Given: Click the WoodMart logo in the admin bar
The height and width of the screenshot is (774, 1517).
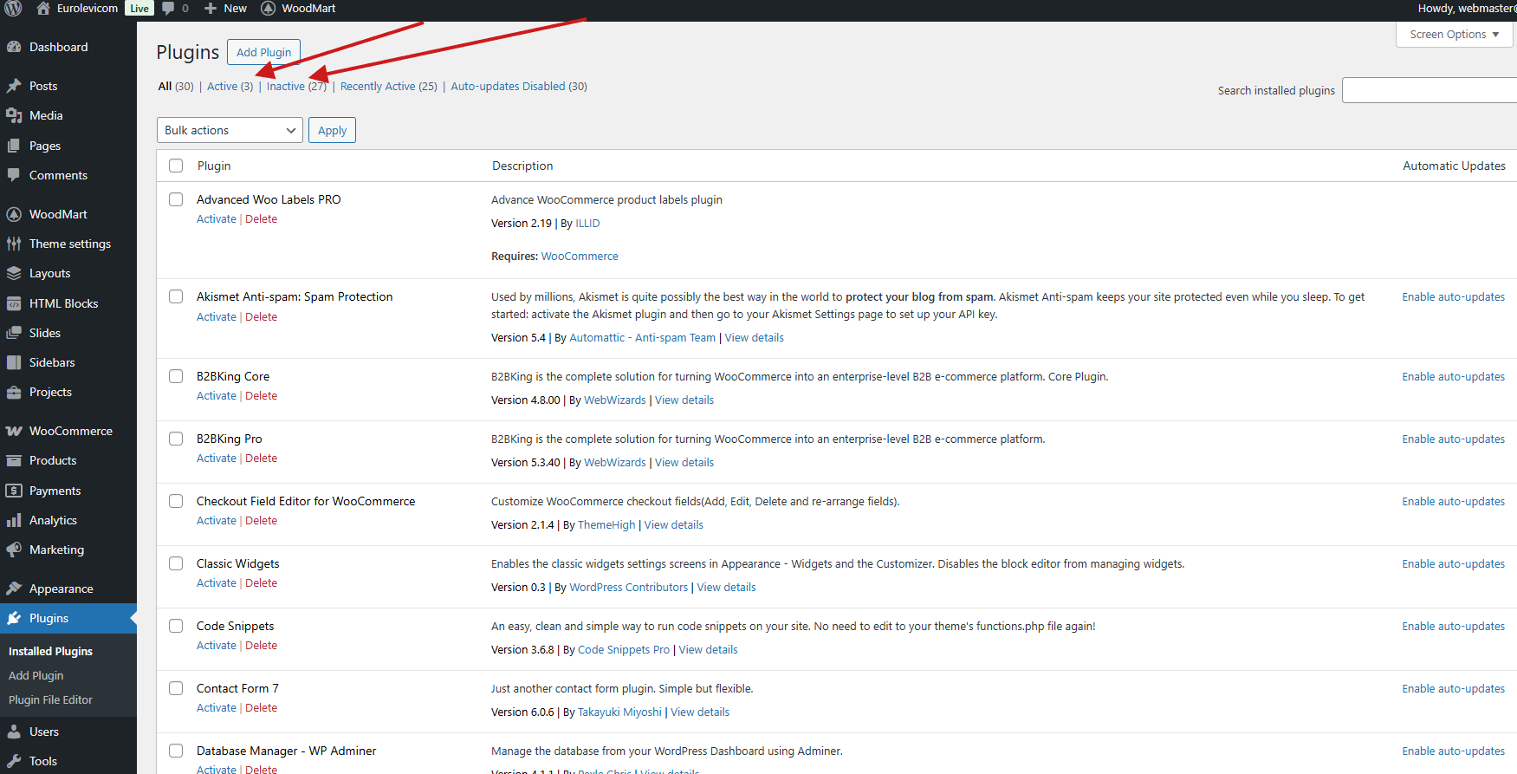Looking at the screenshot, I should [269, 9].
